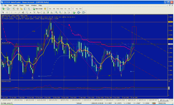The width and height of the screenshot is (174, 105).
Task: Set timeframe to M1
Action: pyautogui.click(x=50, y=9)
